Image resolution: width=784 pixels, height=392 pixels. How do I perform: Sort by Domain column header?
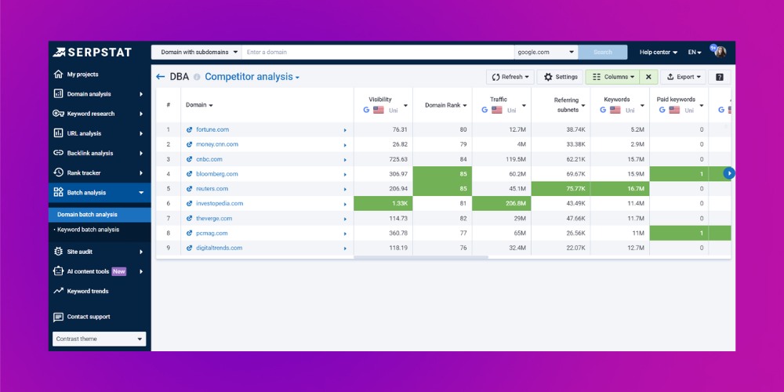[x=199, y=105]
